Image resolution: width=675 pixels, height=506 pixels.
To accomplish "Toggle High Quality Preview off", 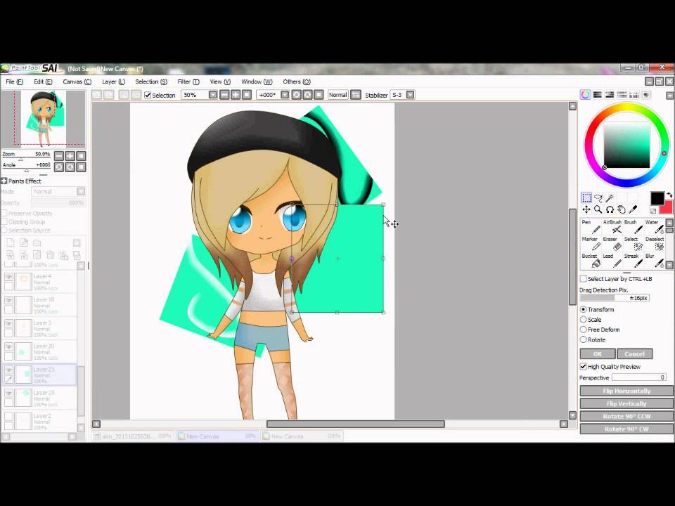I will (584, 366).
